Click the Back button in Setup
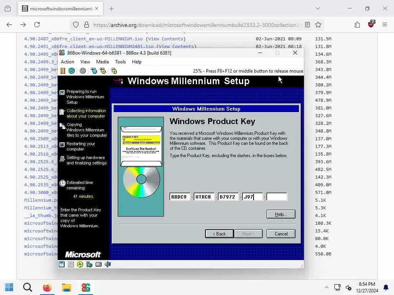The image size is (394, 295). (x=219, y=234)
